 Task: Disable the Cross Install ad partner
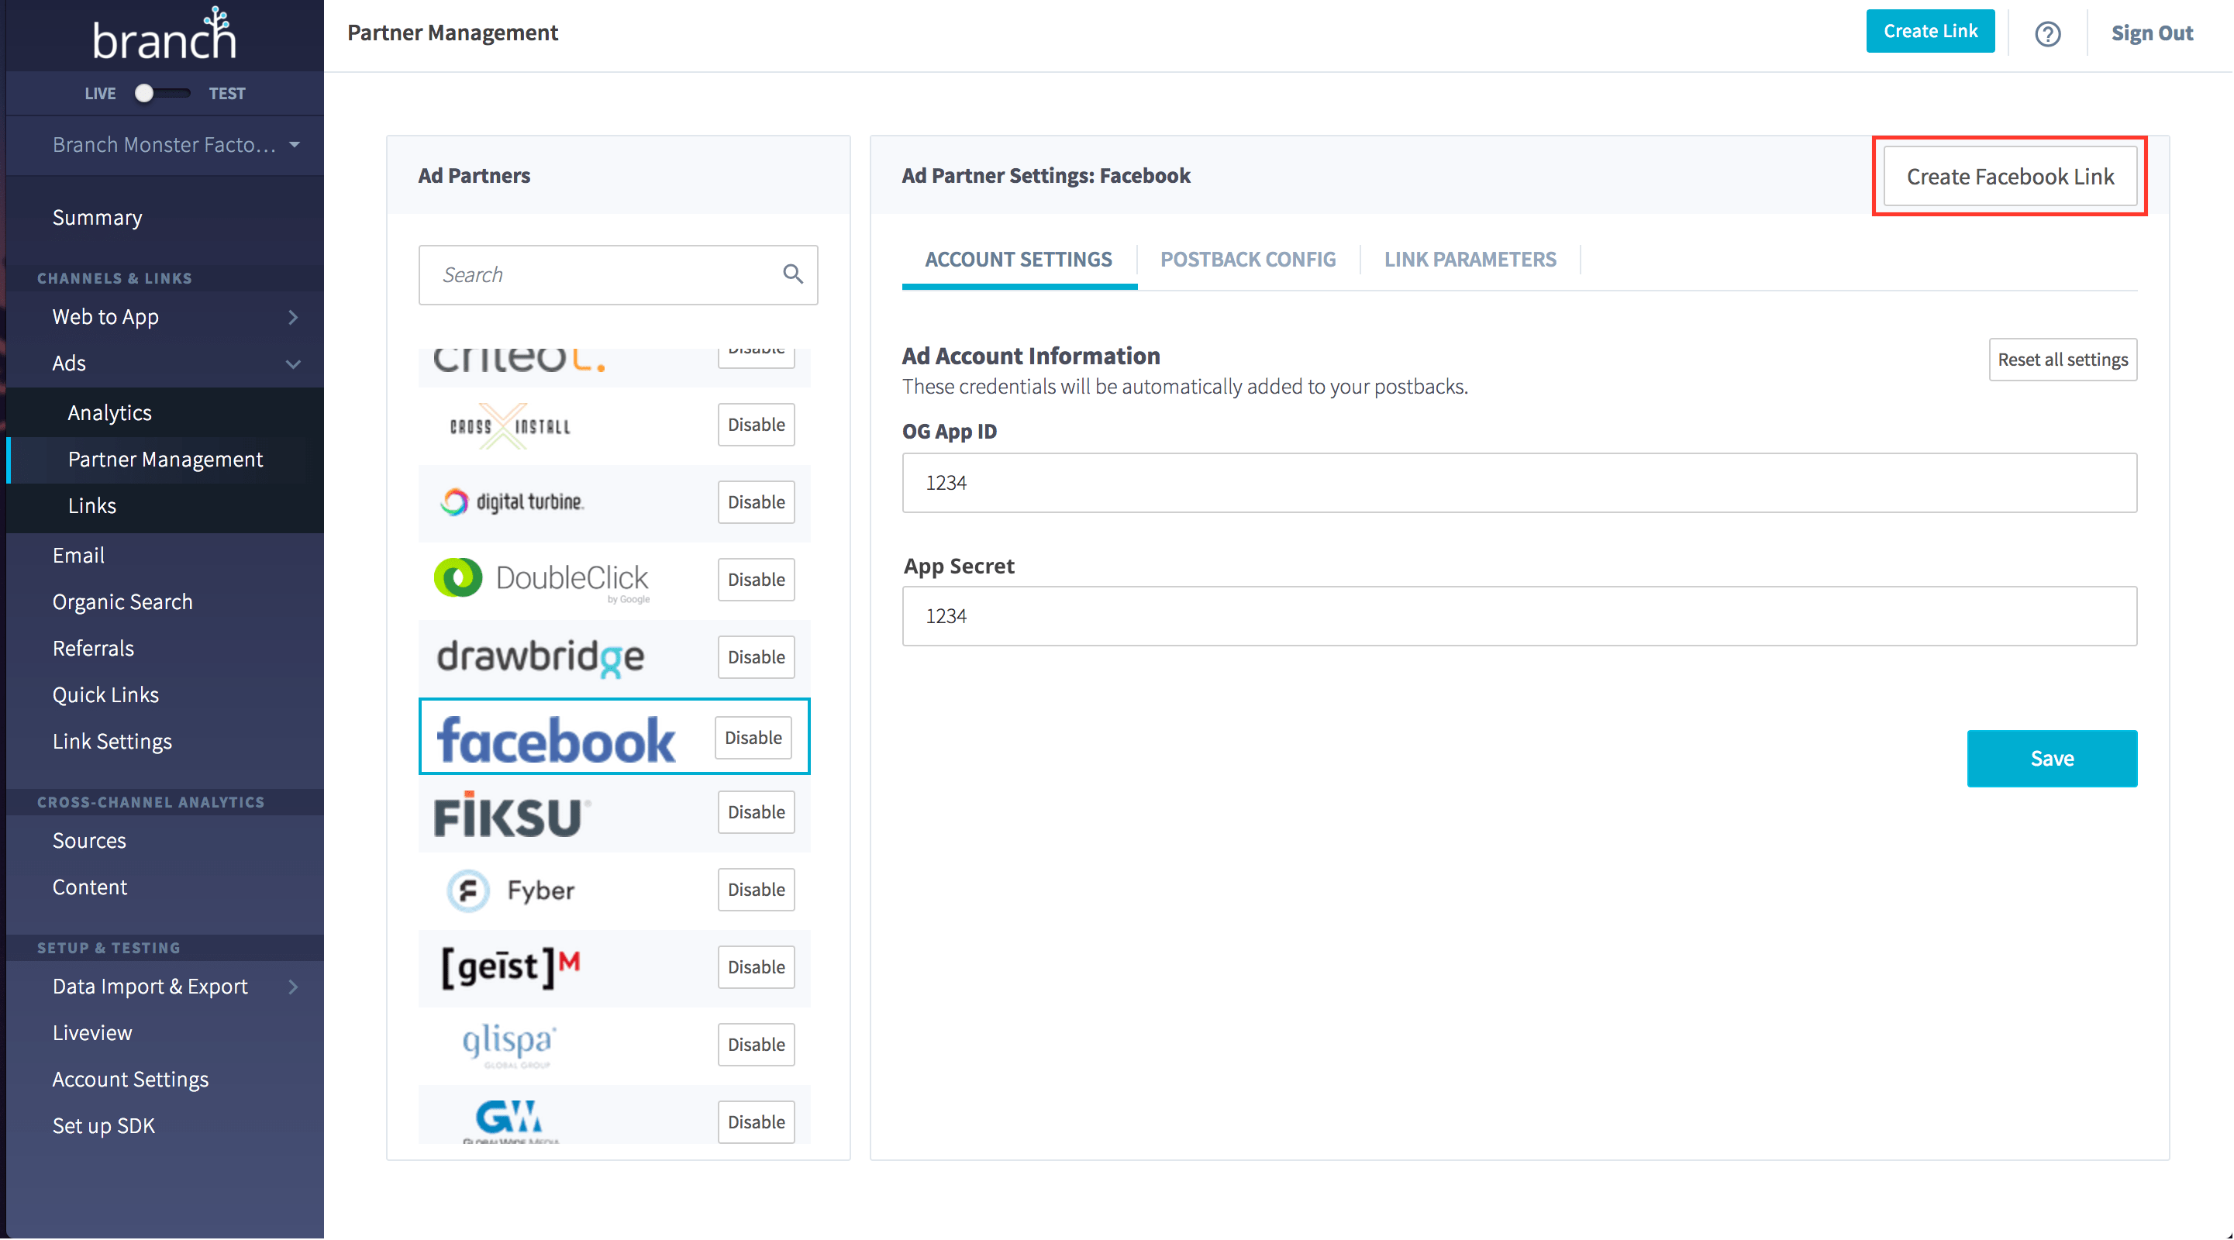(755, 424)
